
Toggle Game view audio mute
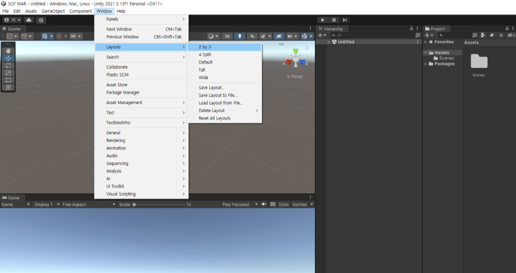pos(264,204)
